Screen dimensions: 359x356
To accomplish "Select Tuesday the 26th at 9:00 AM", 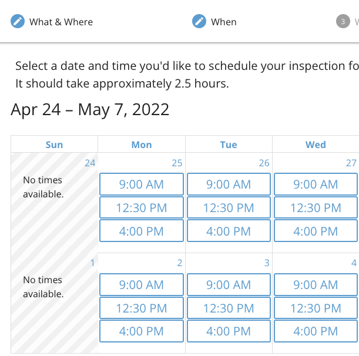I will coord(229,184).
